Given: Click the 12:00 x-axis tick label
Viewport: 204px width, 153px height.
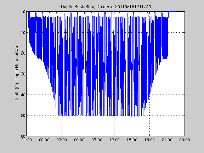Looking at the screenshot, I should point(114,140).
